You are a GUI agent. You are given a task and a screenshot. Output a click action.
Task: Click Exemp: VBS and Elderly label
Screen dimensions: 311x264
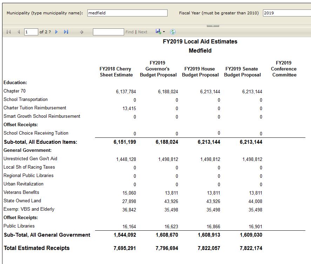coord(29,209)
